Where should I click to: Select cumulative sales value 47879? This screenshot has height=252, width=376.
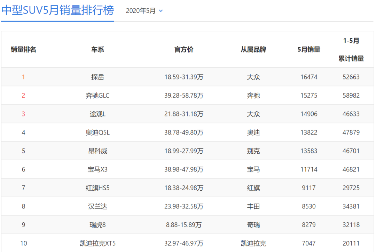pyautogui.click(x=351, y=132)
